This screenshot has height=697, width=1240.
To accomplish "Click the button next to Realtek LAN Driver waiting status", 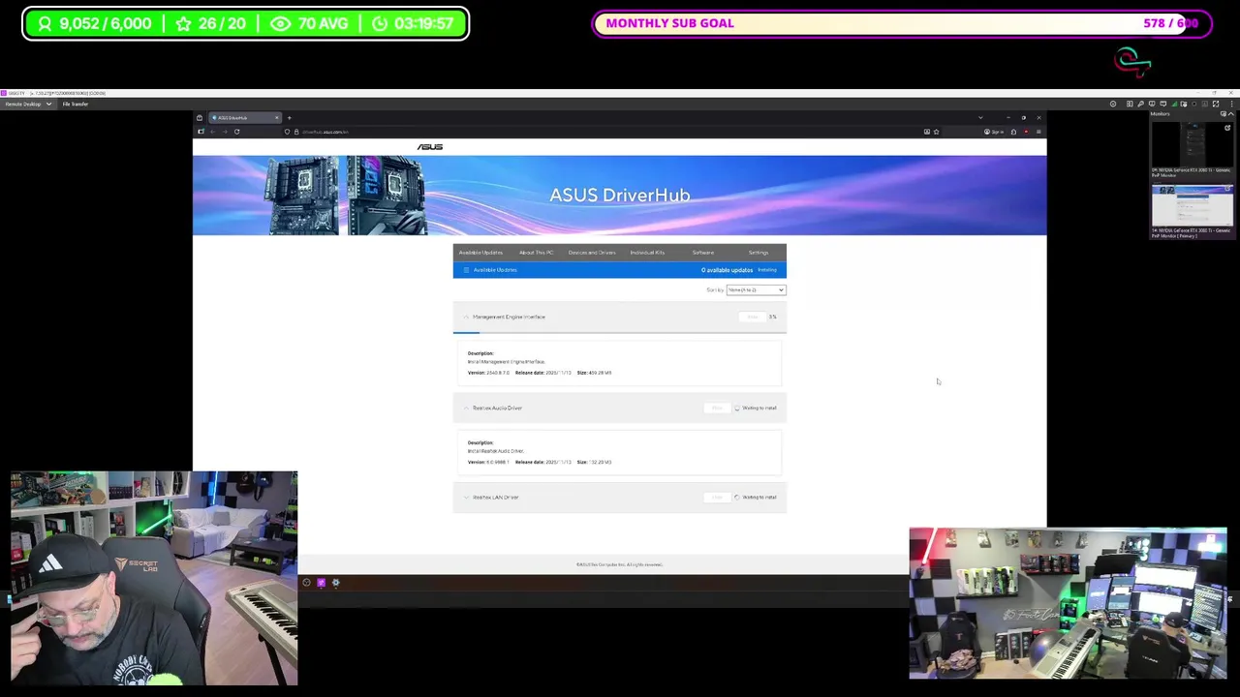I will pyautogui.click(x=717, y=497).
